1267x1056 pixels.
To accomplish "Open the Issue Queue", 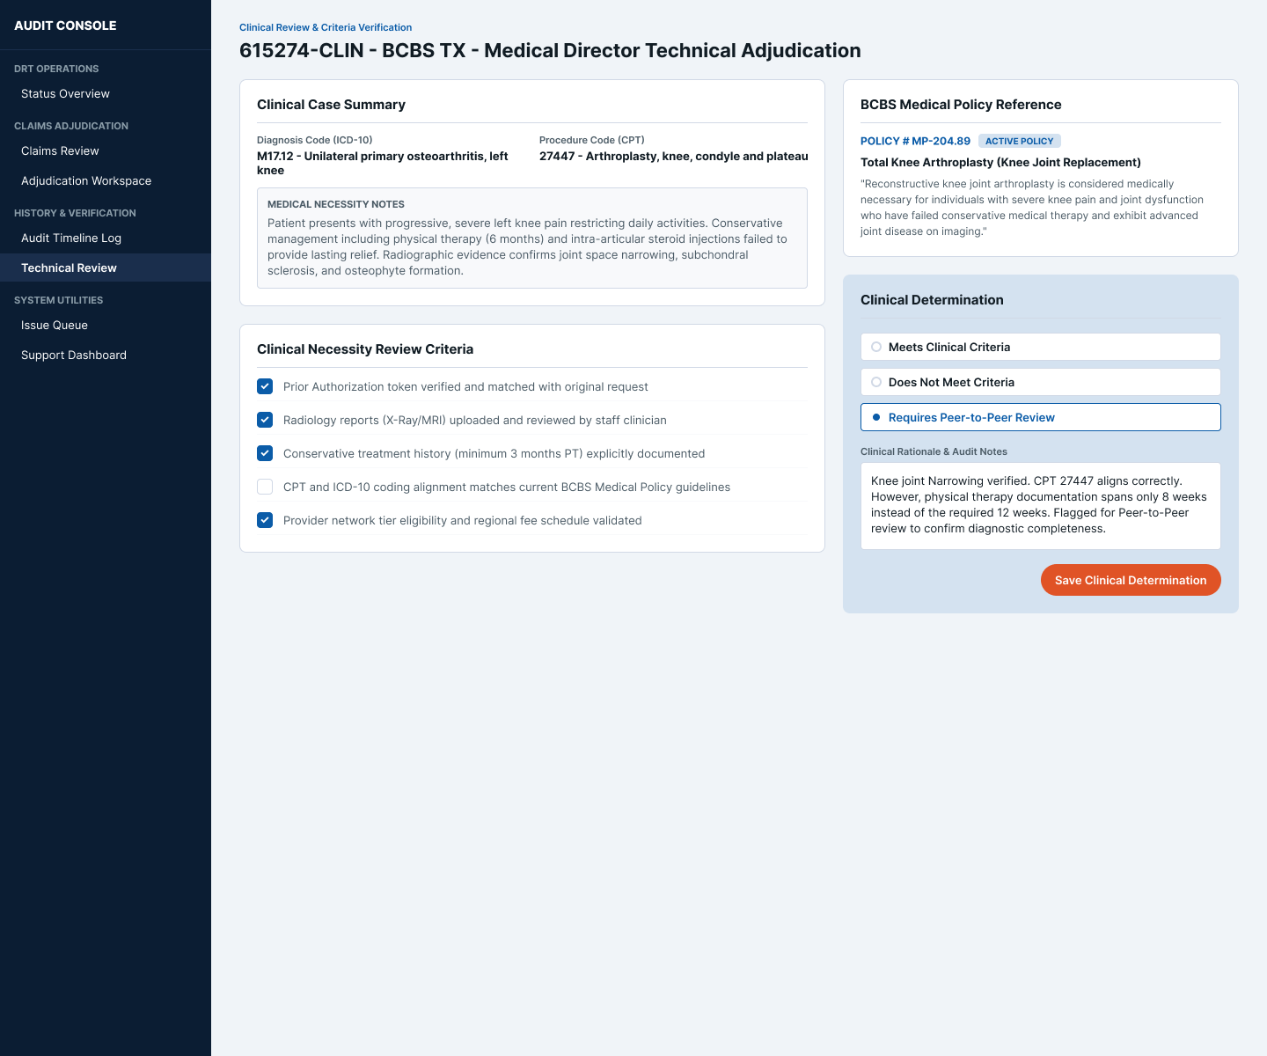I will pyautogui.click(x=106, y=325).
